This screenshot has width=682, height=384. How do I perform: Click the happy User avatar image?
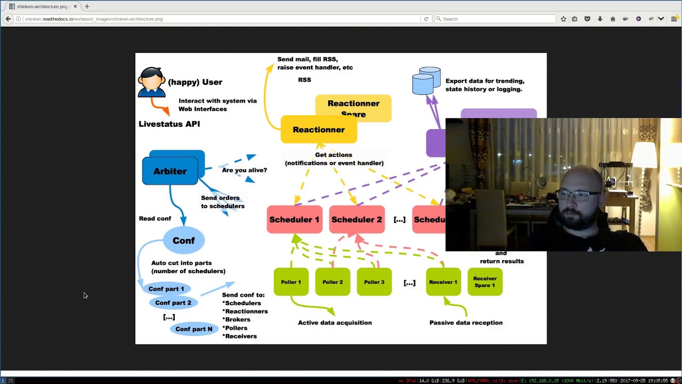click(151, 82)
